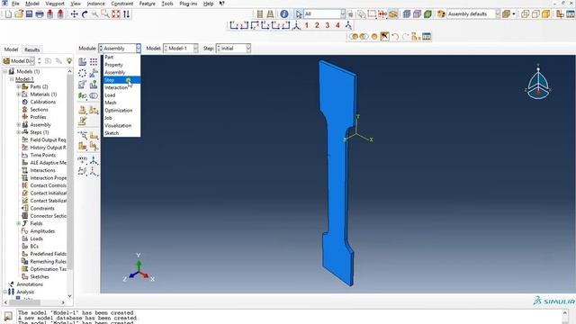This screenshot has width=576, height=324.
Task: Activate the Box Zoom tool
Action: tap(105, 14)
